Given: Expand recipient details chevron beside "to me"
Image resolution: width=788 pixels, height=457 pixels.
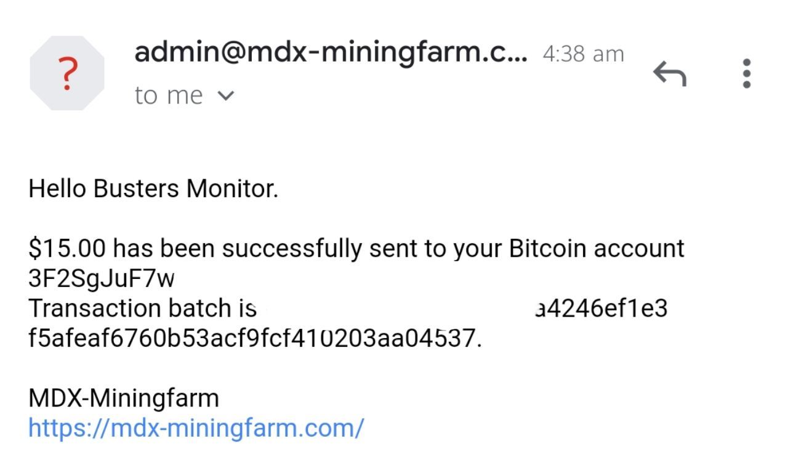Looking at the screenshot, I should click(x=227, y=95).
